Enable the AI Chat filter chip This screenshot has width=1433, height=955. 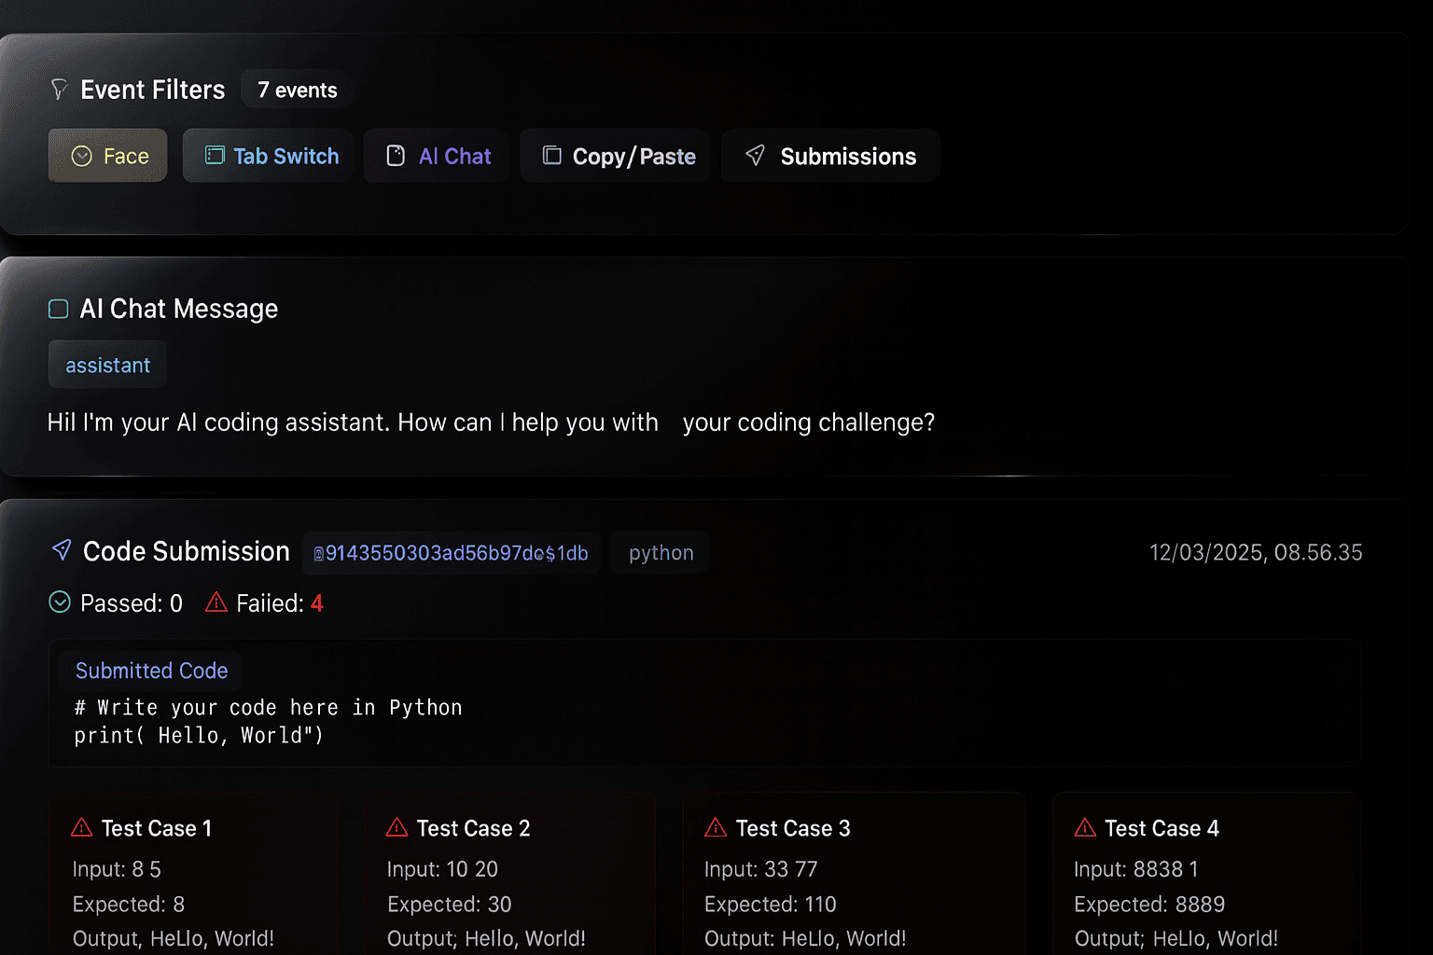pos(438,156)
